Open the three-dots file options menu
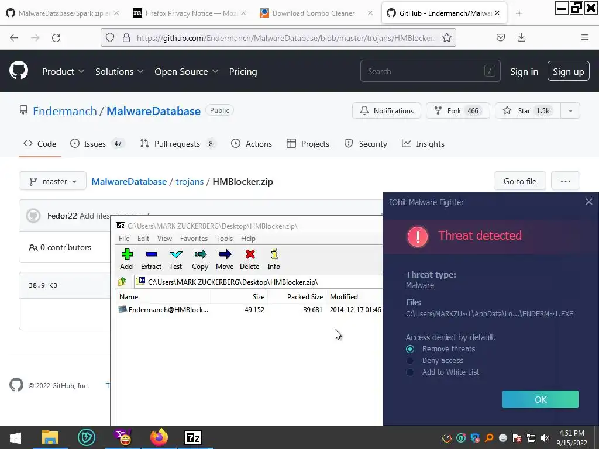This screenshot has height=449, width=599. (x=566, y=181)
